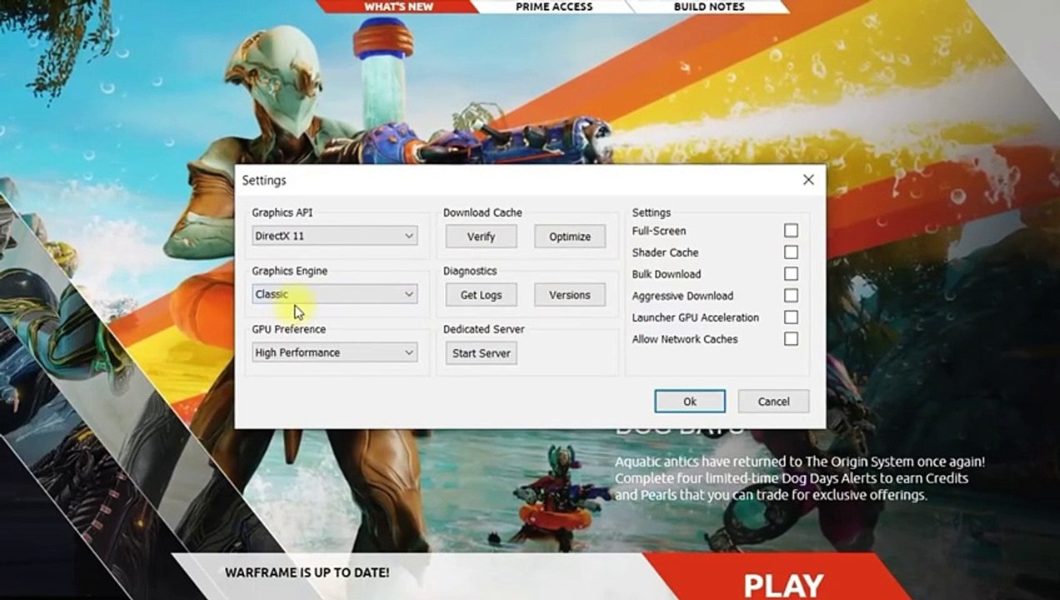Click the Graphics Engine label
1060x600 pixels.
(289, 271)
